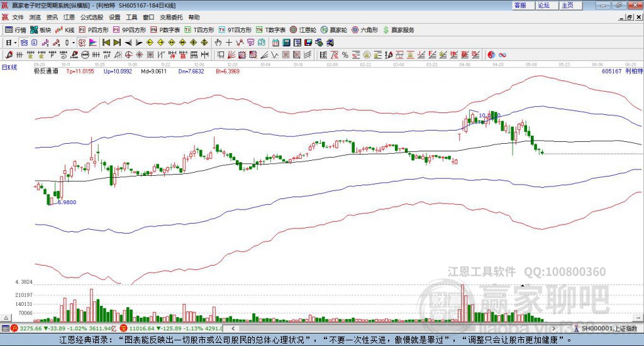Click the Tp=11.0155 value
This screenshot has height=346, width=644.
80,72
